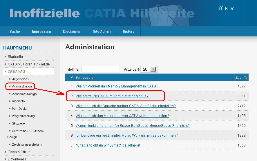Screen dimensions: 257x161
Task: Open Kinematik FAQ category
Action: (x=19, y=101)
